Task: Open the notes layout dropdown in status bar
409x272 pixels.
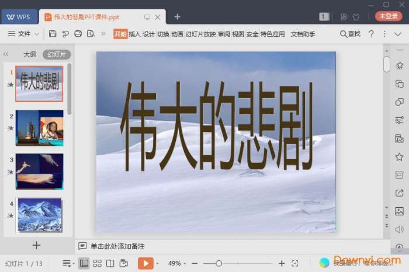Action: coord(68,264)
